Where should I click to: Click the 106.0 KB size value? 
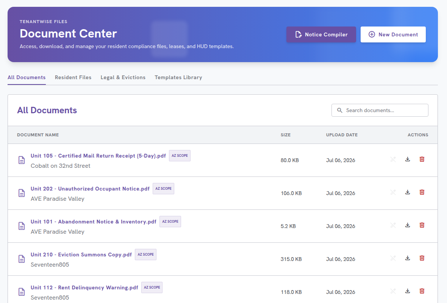(x=291, y=193)
